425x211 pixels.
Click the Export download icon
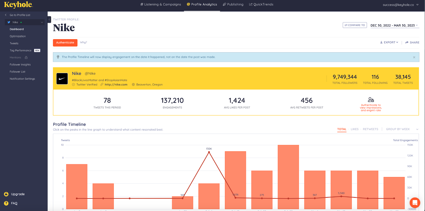[381, 42]
